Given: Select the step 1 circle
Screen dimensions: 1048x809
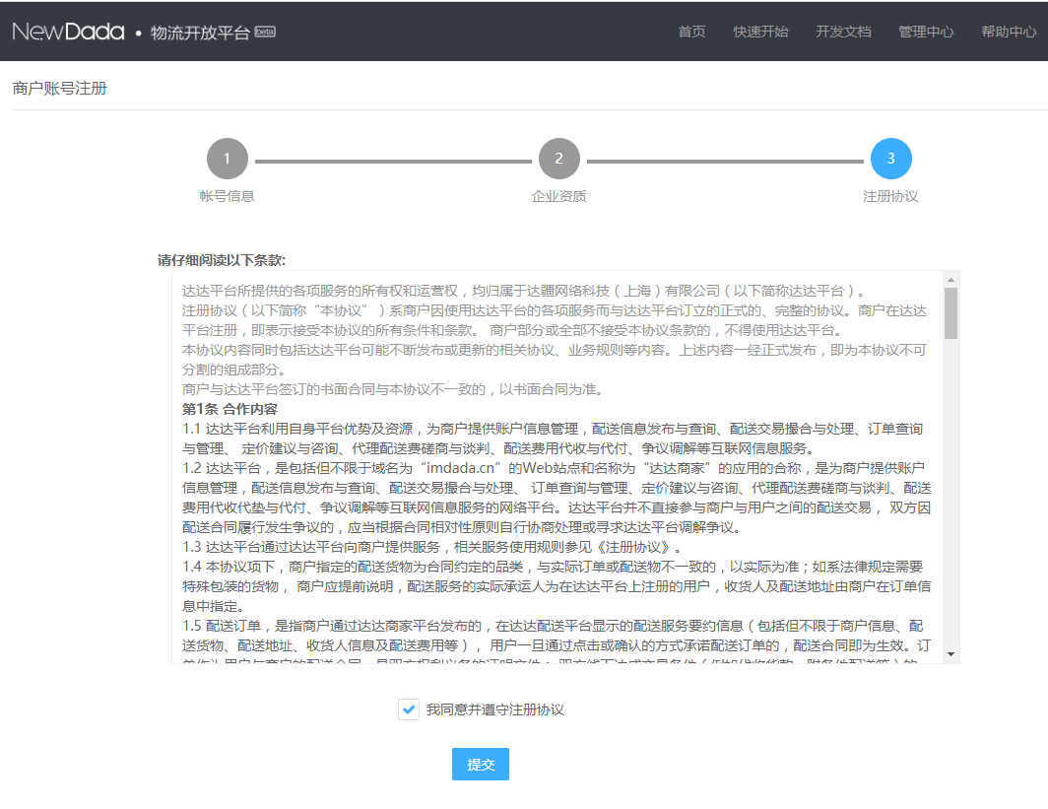Looking at the screenshot, I should tap(227, 159).
